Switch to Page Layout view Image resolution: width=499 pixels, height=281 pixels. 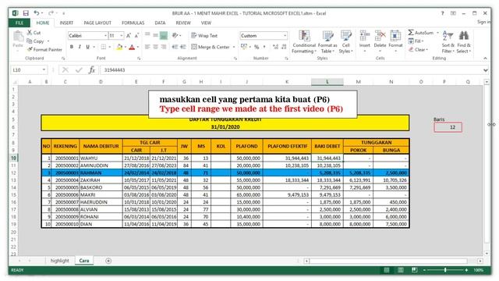click(x=400, y=270)
